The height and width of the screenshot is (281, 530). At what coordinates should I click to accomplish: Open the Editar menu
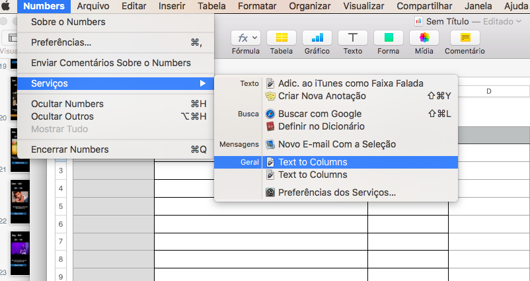[x=134, y=6]
